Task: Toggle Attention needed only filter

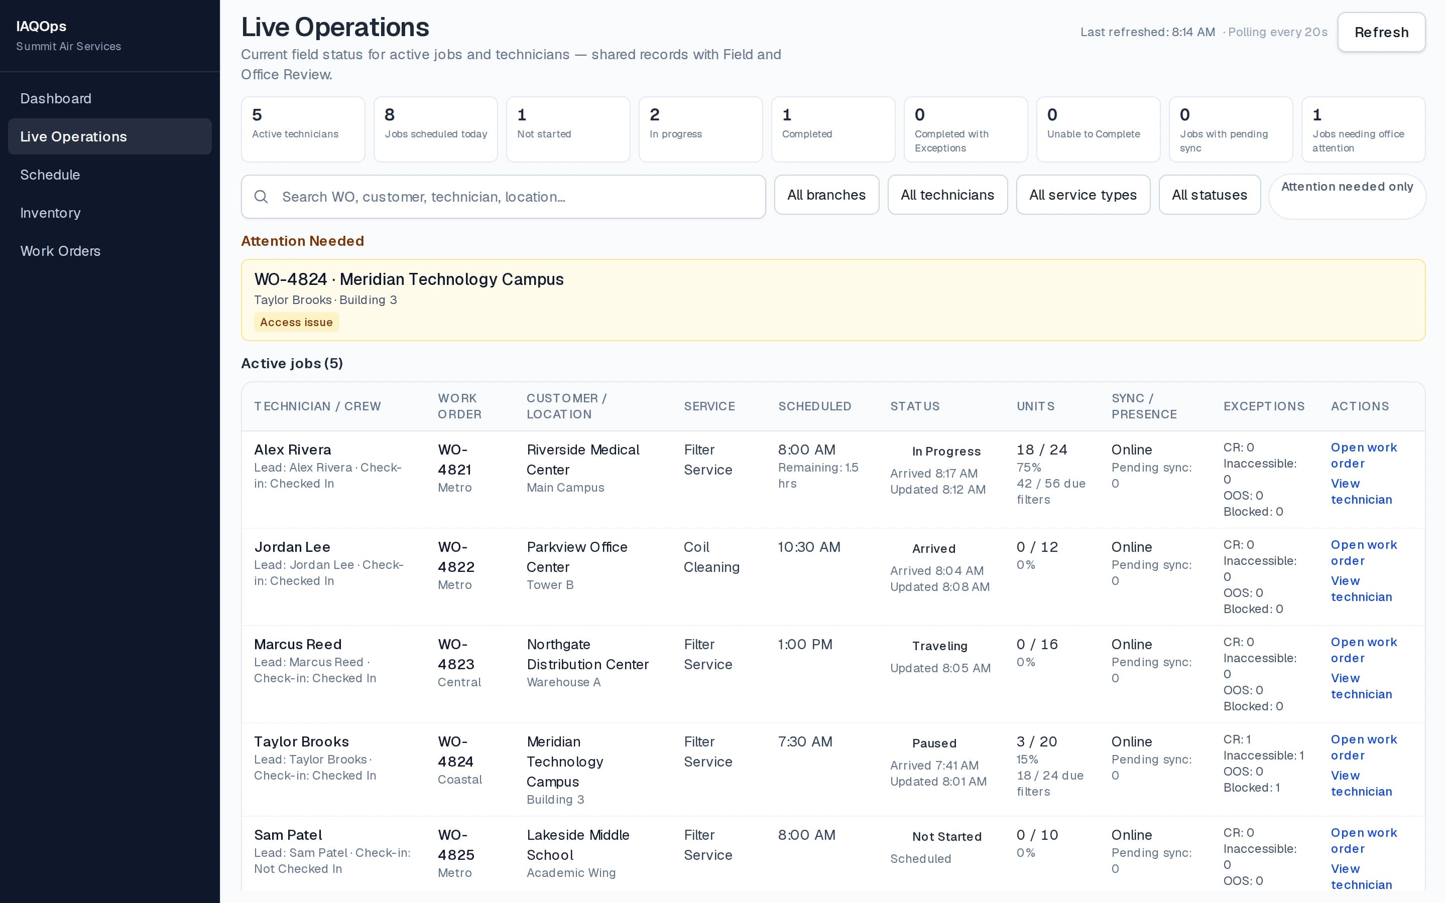Action: click(x=1347, y=197)
